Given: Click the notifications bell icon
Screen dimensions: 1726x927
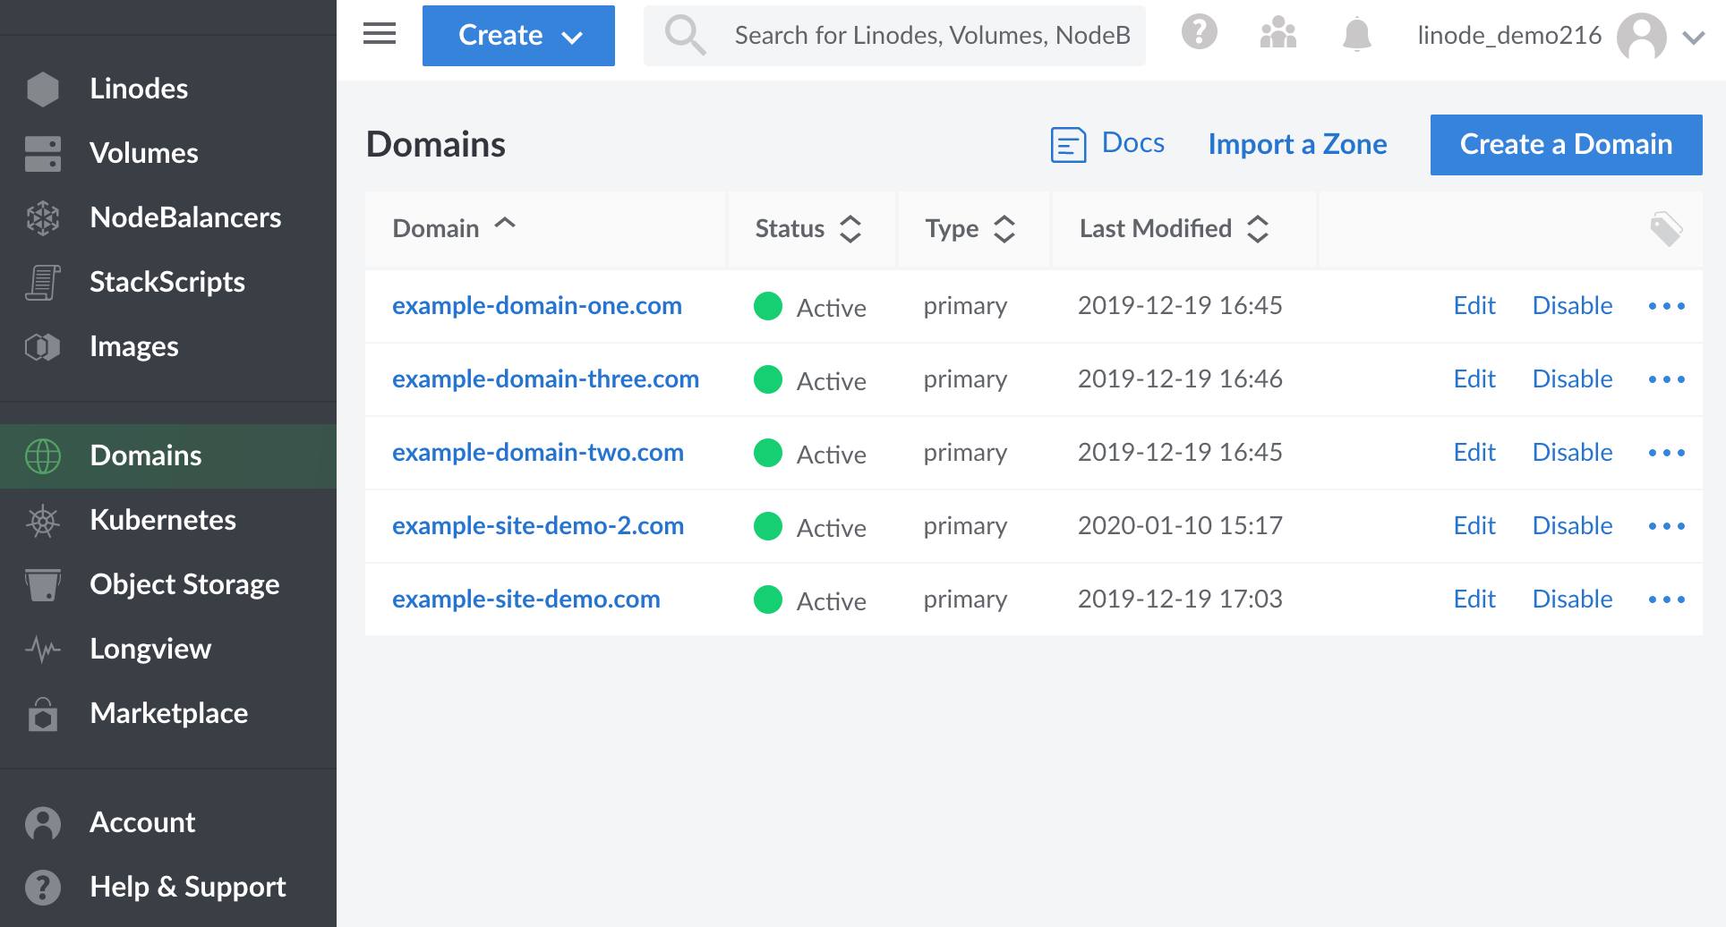Looking at the screenshot, I should (1356, 34).
